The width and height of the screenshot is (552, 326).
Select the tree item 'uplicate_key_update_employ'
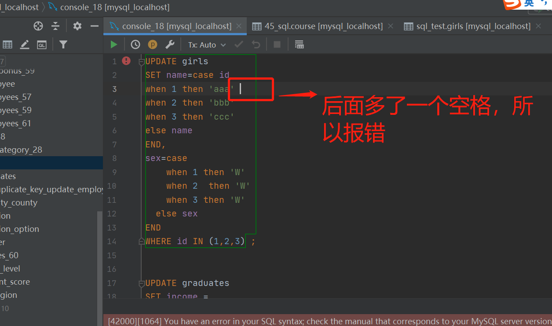tap(51, 189)
